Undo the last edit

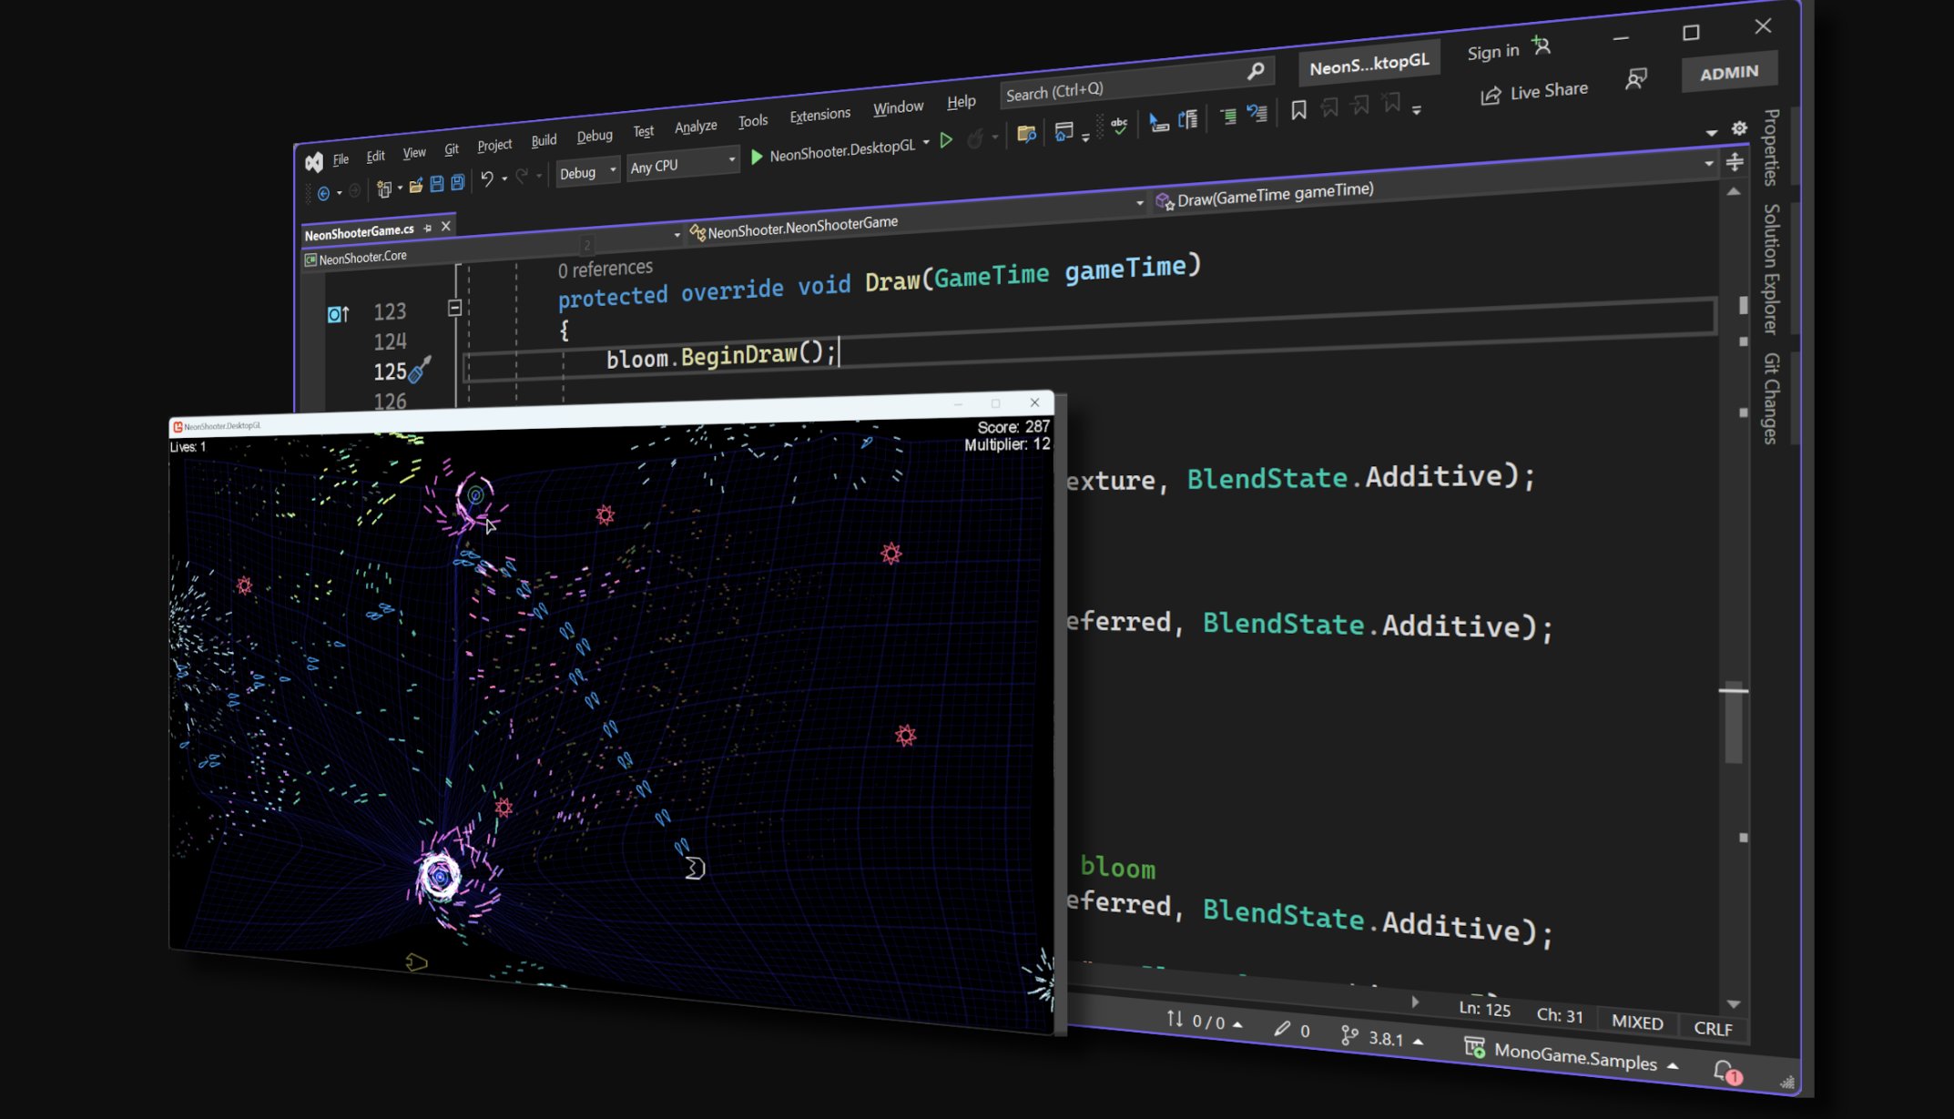487,178
